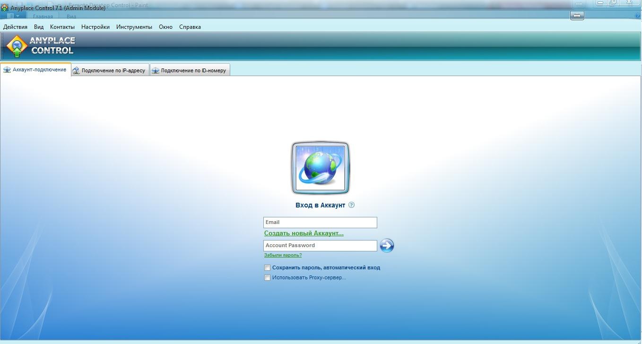Open the Настройки menu
Screen dimensions: 642x344
pos(95,27)
